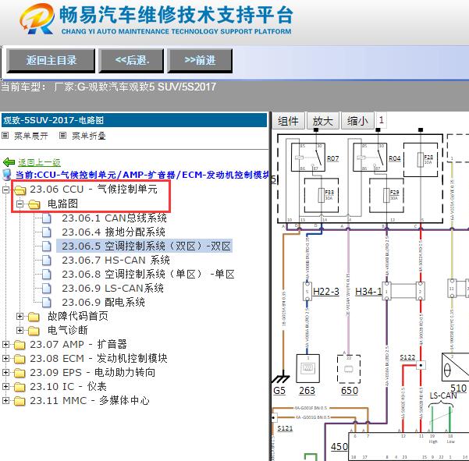Click the 电气诊断 folder icon
Image resolution: width=469 pixels, height=461 pixels.
point(34,331)
